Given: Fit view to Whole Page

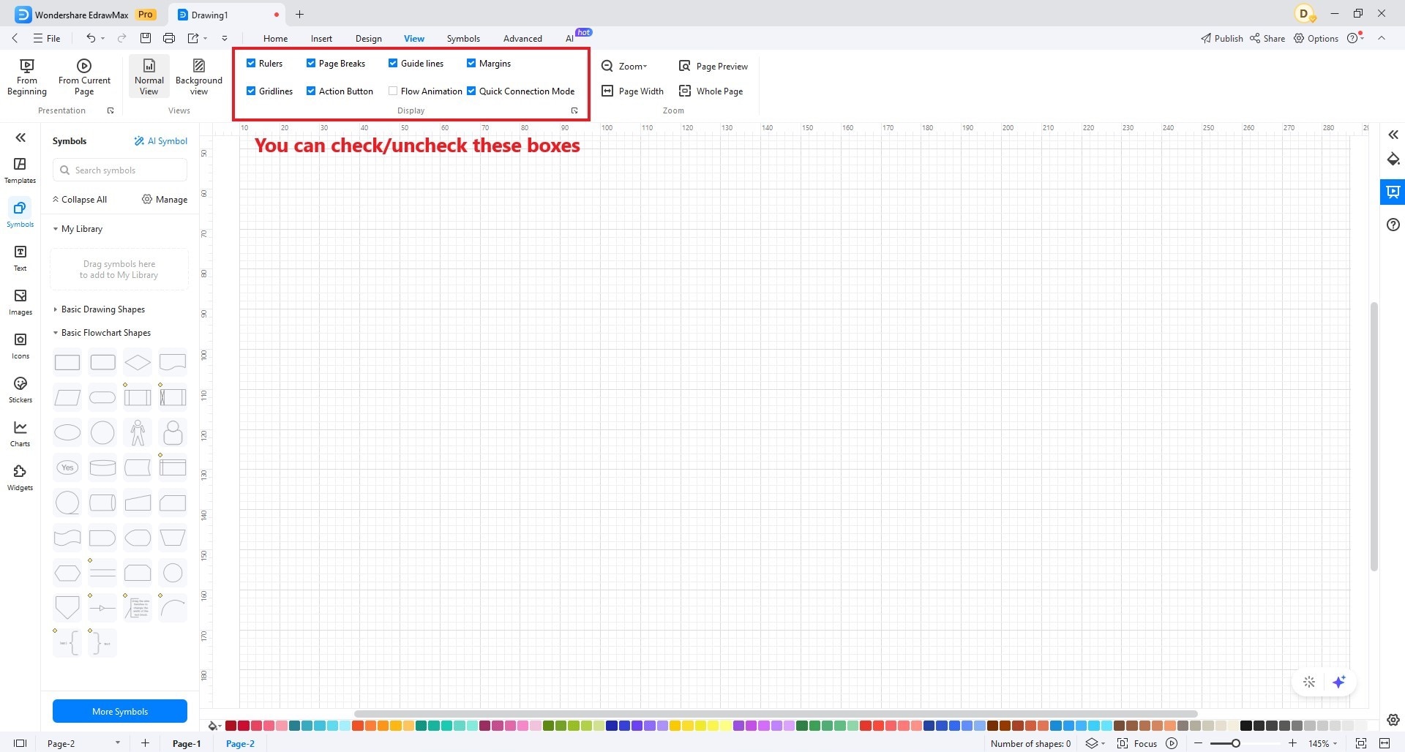Looking at the screenshot, I should point(711,91).
